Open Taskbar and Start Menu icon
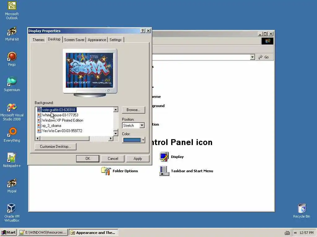Viewport: 317px width, 237px height. click(x=164, y=171)
